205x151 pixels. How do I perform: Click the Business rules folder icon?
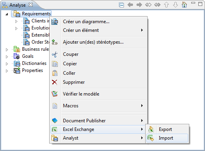(x=17, y=49)
